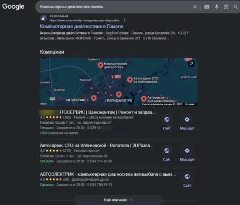This screenshot has height=205, width=240.
Task: Open the Условия link on the map
Action: pos(190,105)
